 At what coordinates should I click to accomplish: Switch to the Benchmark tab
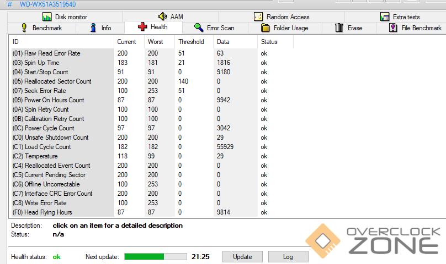[41, 28]
